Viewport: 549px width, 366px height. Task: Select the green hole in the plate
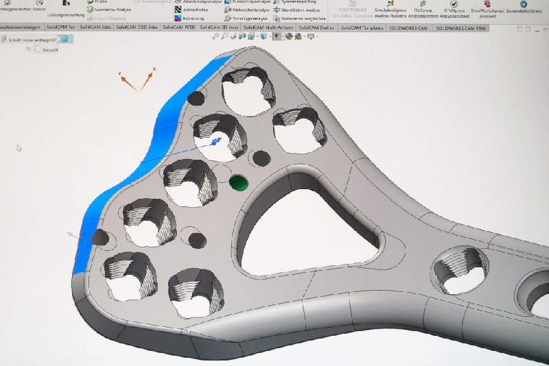[x=238, y=182]
